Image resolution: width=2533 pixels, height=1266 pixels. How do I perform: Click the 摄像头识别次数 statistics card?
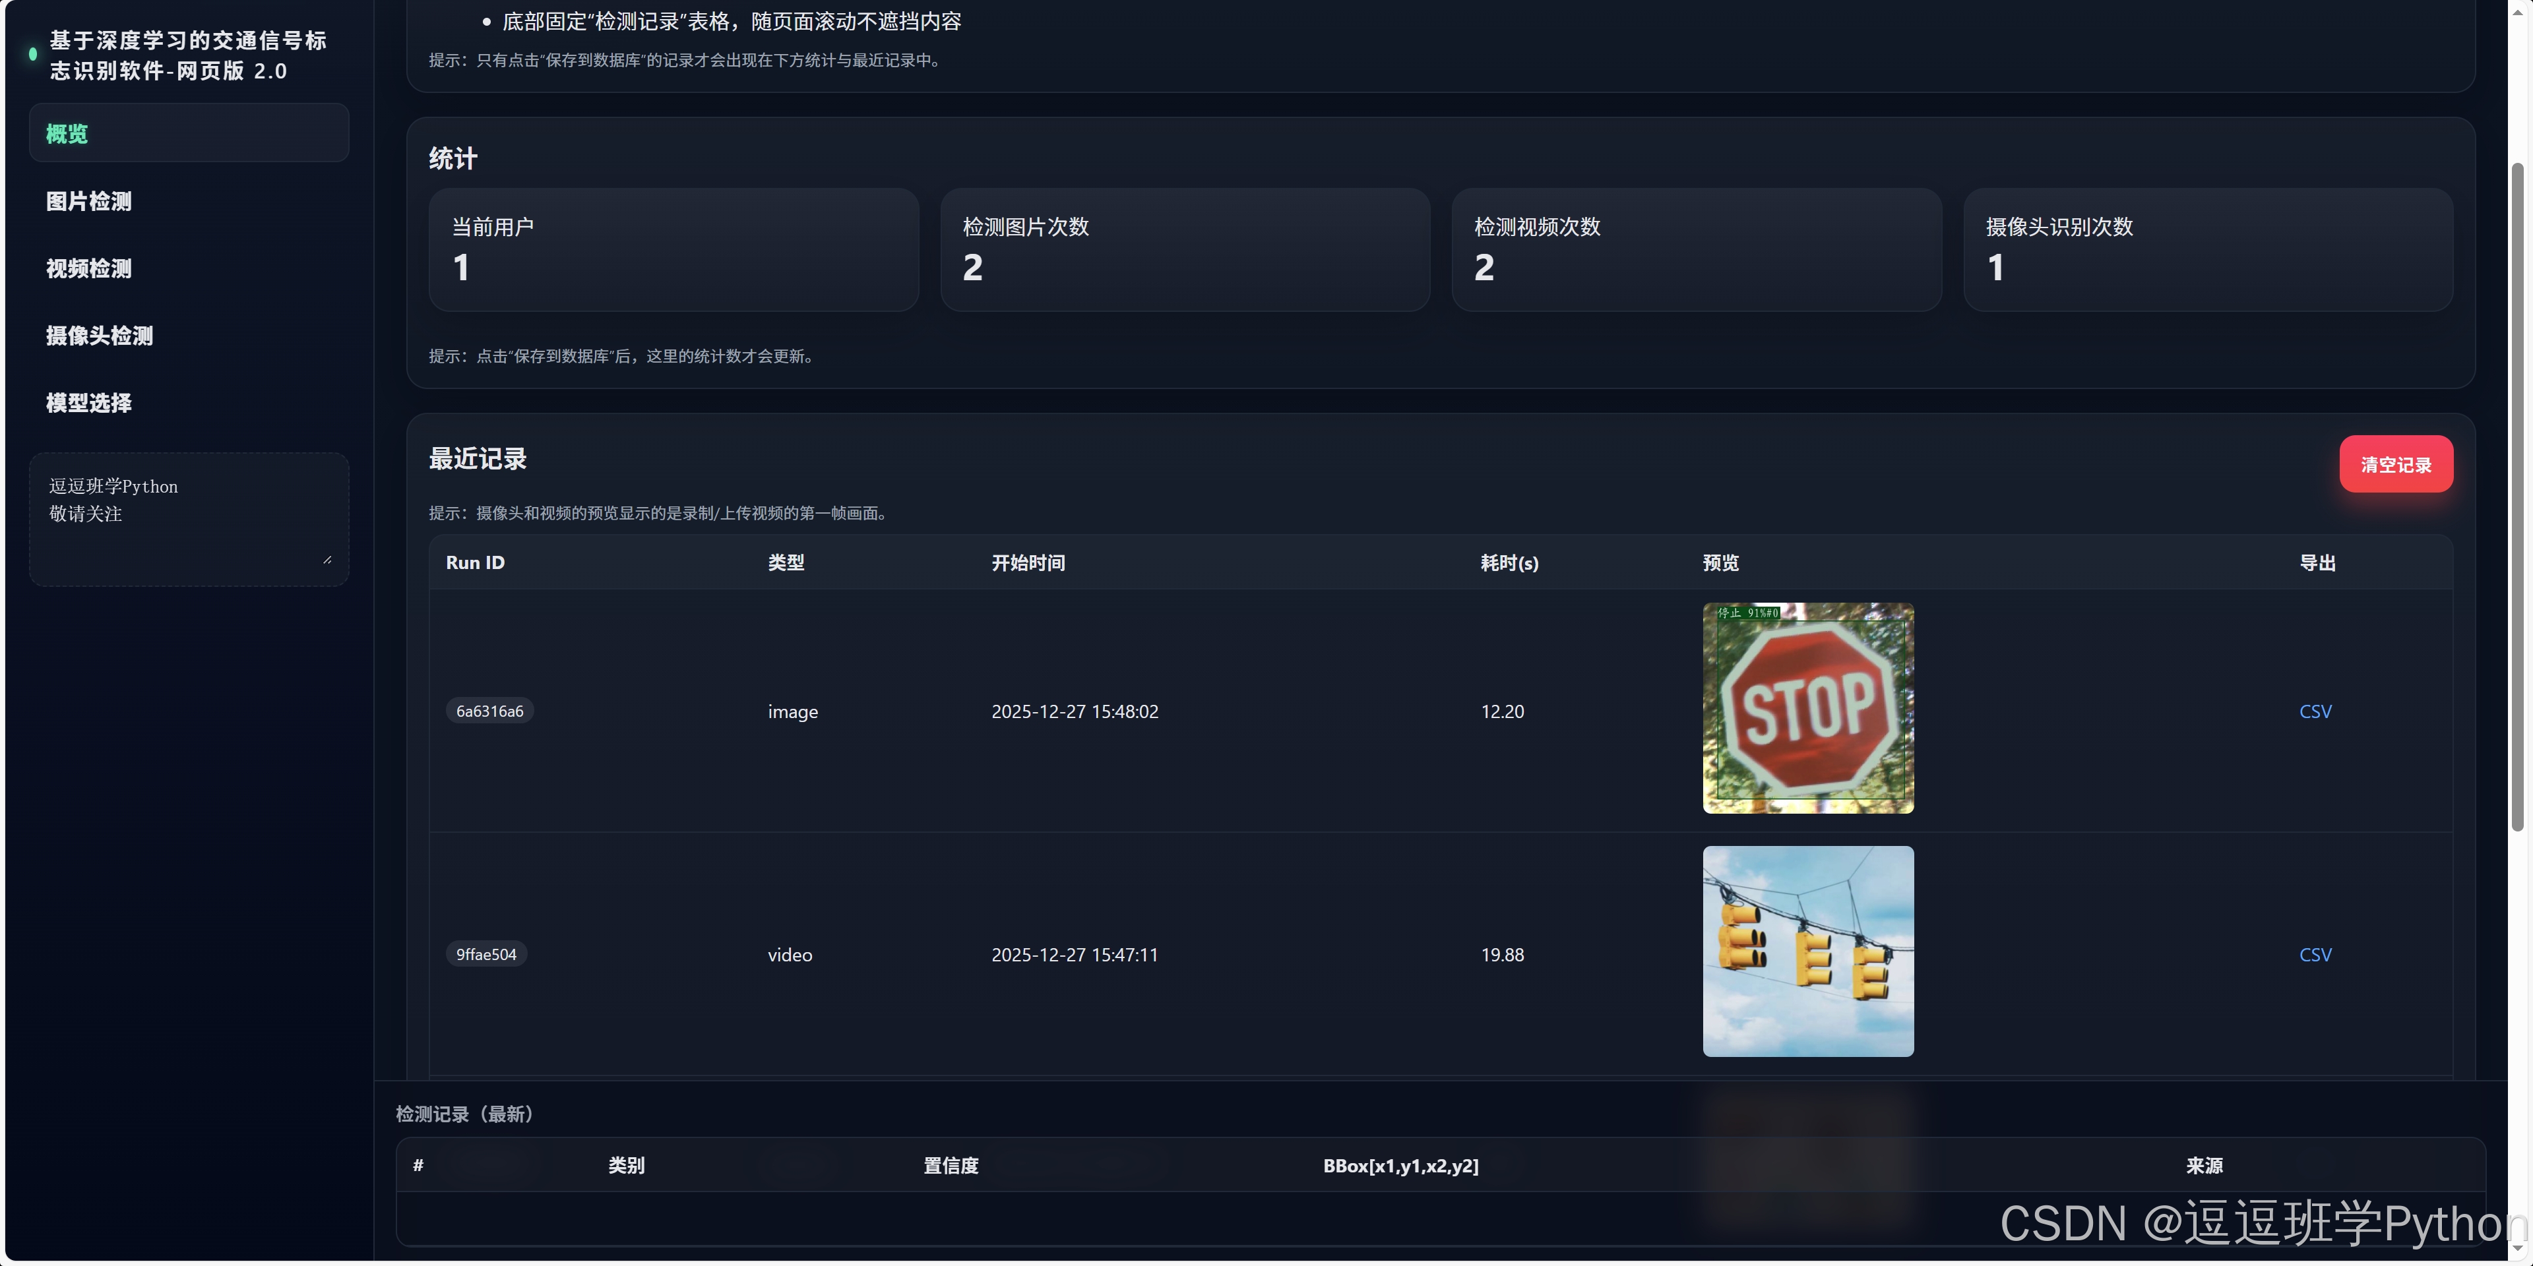(2206, 250)
